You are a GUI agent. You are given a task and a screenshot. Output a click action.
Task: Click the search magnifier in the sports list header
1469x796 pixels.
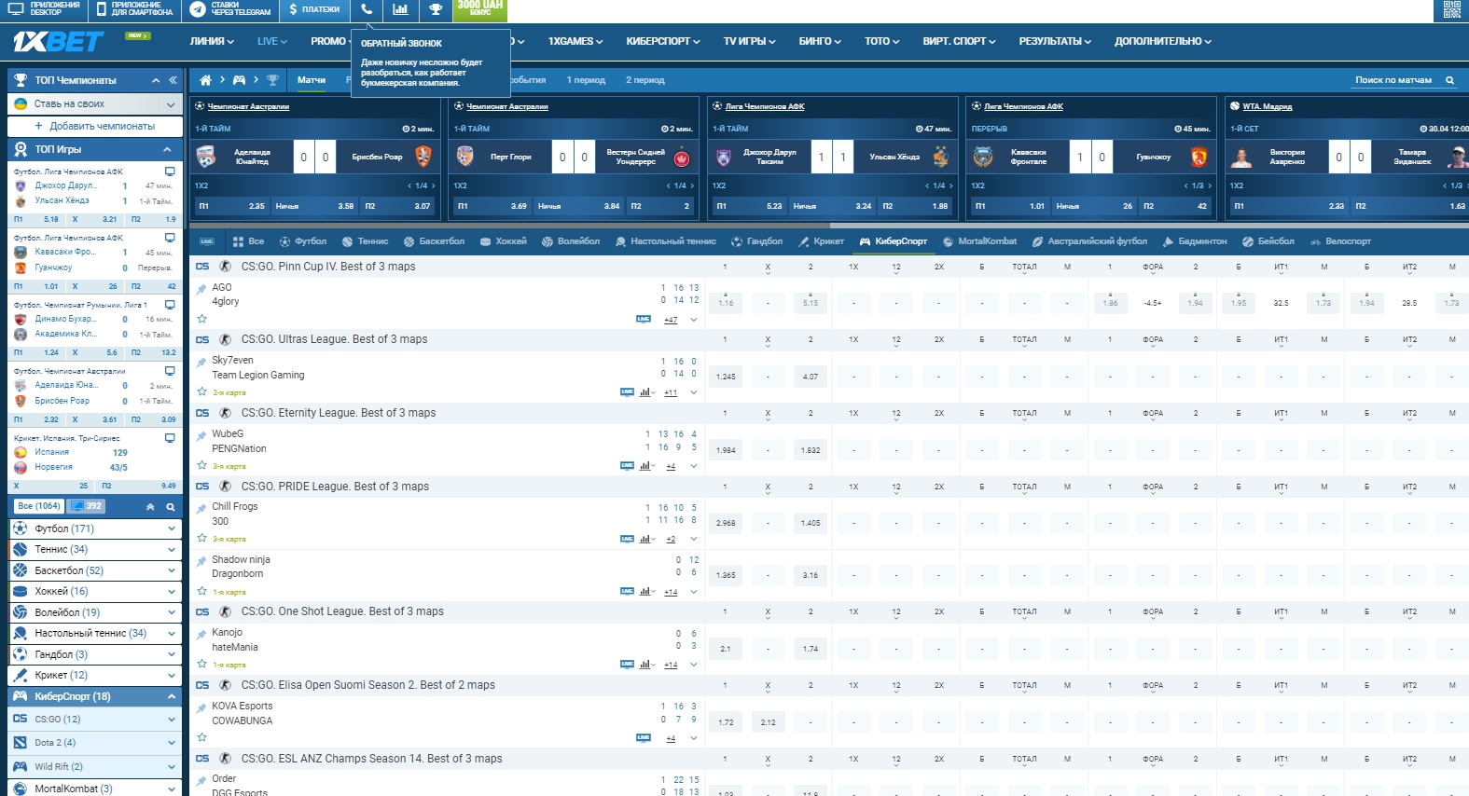tap(171, 507)
